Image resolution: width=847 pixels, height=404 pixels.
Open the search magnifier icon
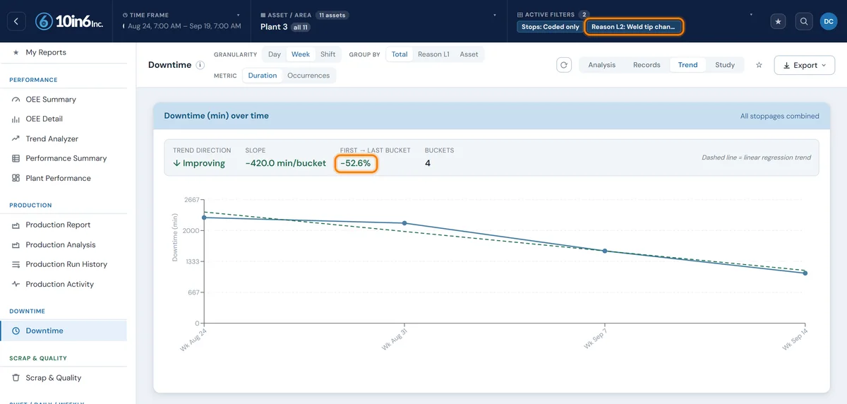[x=804, y=22]
